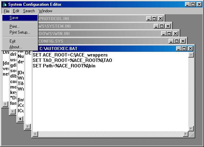Close the PROTOCOL.INI child window
Viewport: 204px width, 147px height.
coord(160,19)
